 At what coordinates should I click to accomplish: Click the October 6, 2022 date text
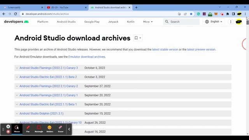95,68
